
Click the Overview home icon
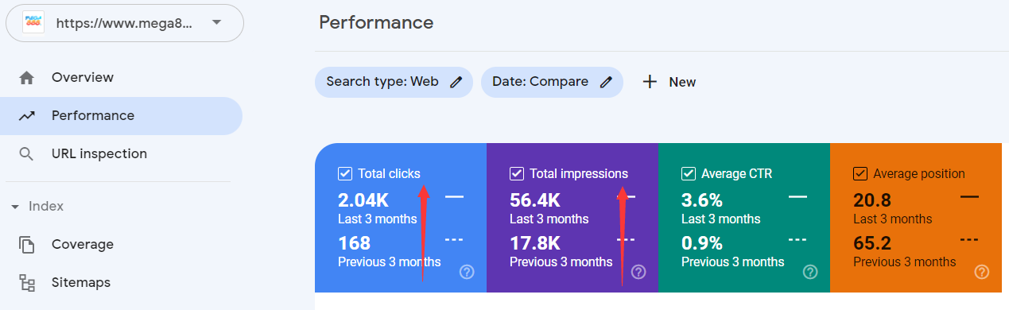pos(27,78)
